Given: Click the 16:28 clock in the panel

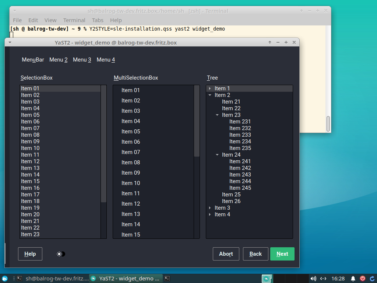Looking at the screenshot, I should [x=338, y=279].
